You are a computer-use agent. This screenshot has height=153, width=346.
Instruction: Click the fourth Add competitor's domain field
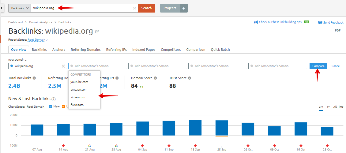click(278, 66)
